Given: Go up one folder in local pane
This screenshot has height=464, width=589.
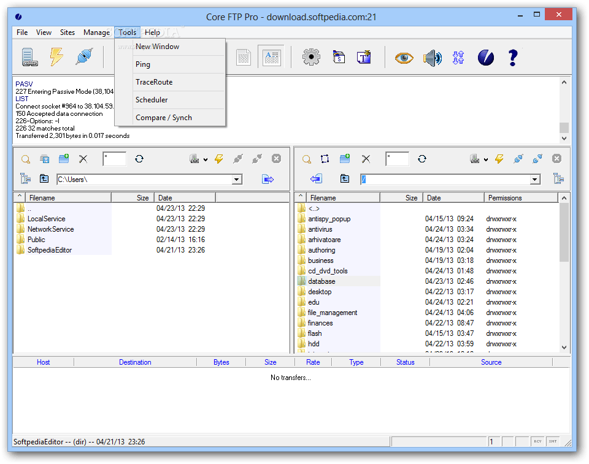Looking at the screenshot, I should pos(44,178).
